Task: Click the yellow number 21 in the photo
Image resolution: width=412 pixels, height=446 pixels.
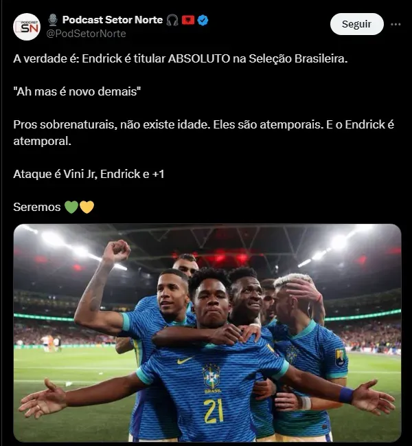Action: click(214, 411)
